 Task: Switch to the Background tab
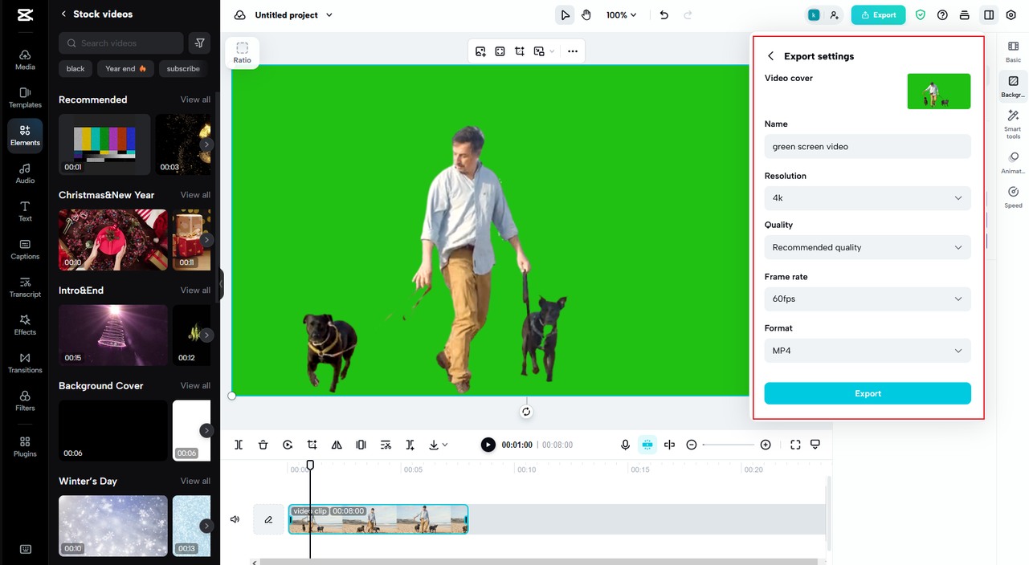[1013, 86]
